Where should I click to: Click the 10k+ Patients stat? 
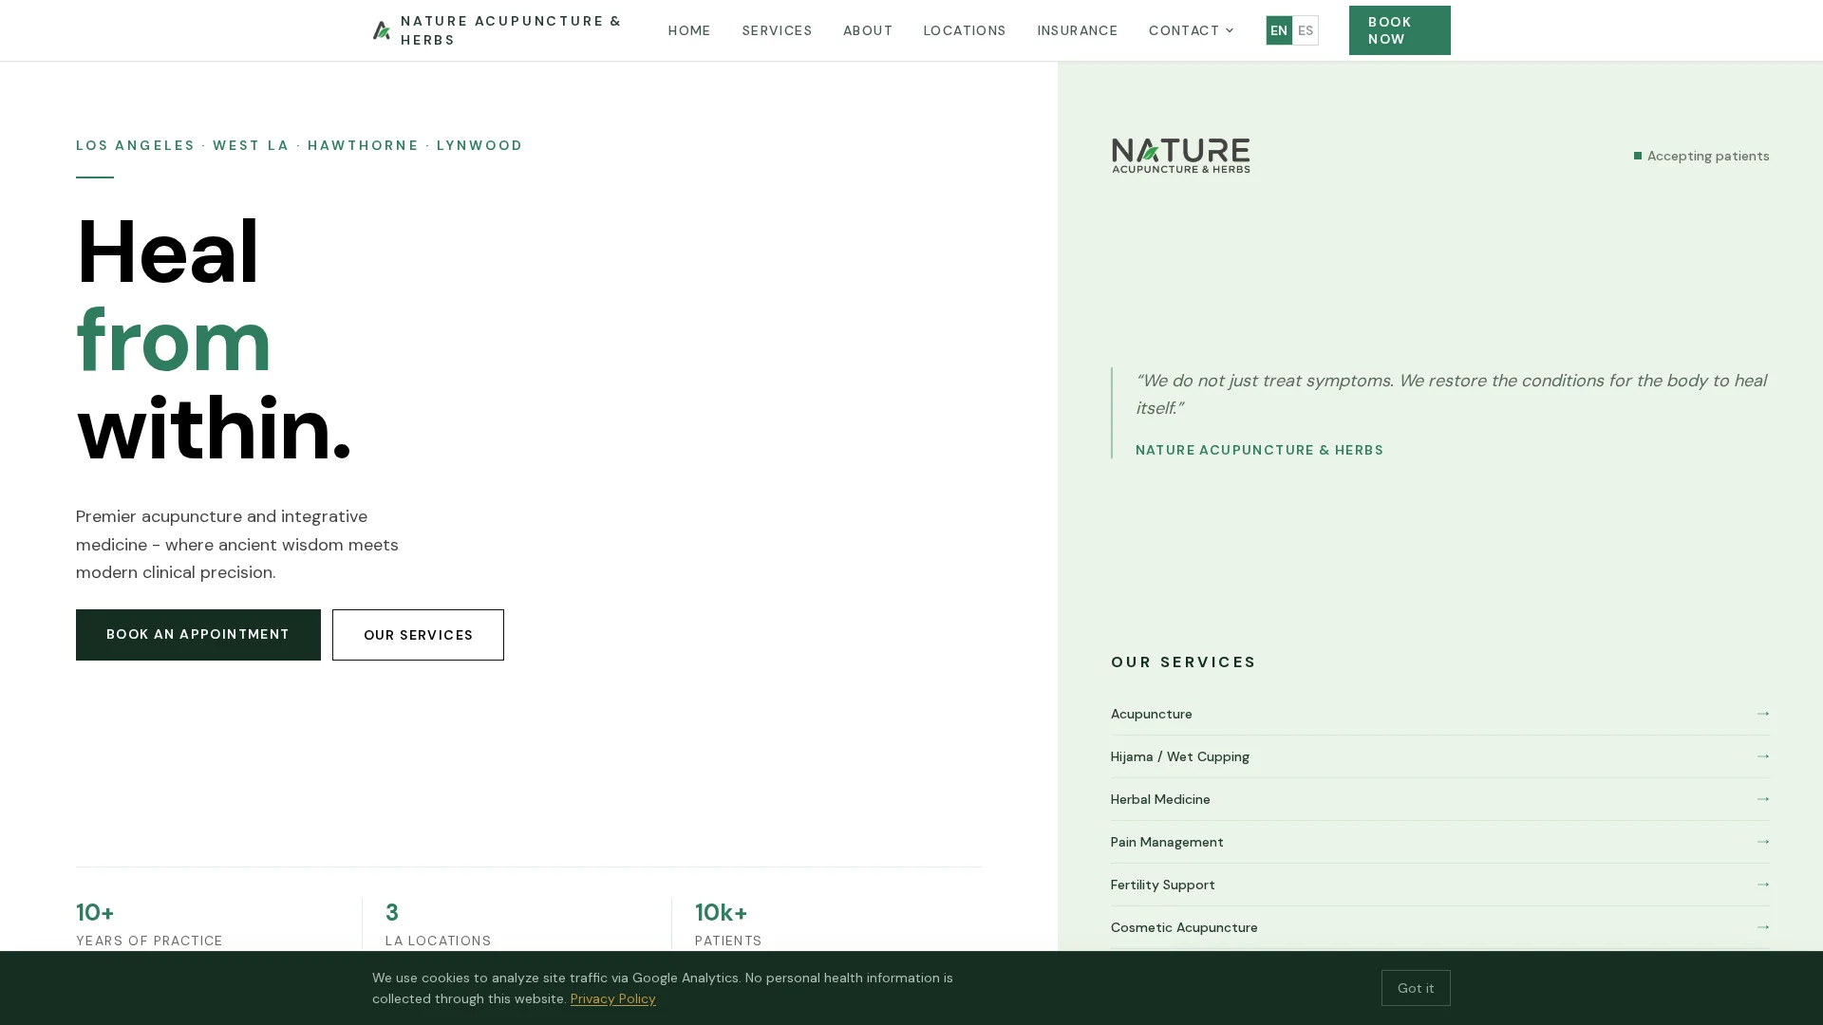(x=728, y=924)
